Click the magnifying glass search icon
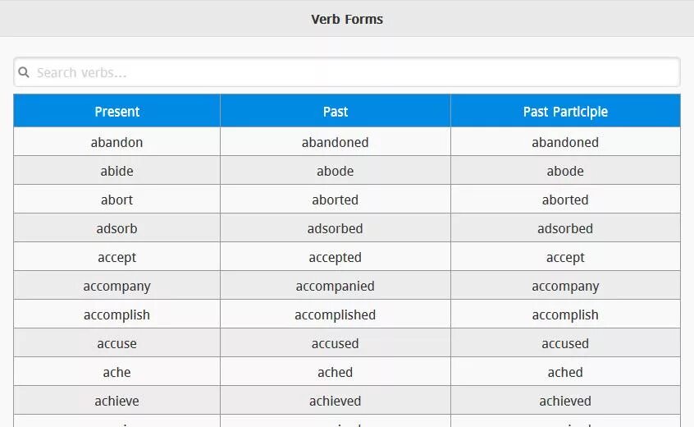The image size is (694, 427). [24, 72]
